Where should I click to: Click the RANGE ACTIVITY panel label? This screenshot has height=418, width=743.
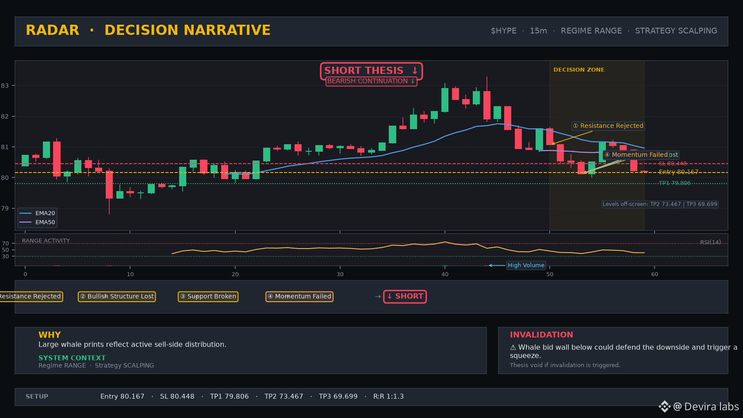[46, 241]
